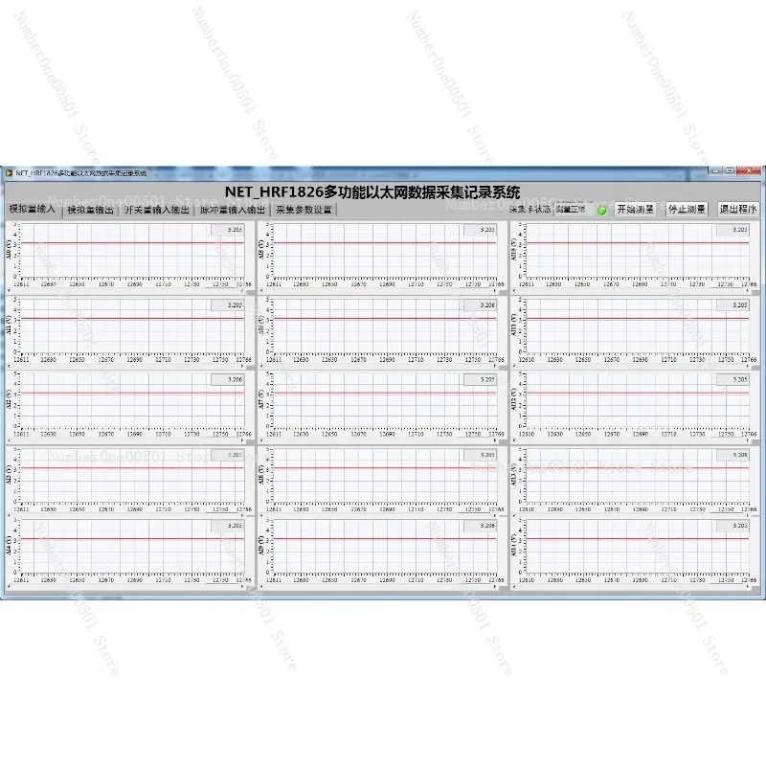Viewport: 766px width, 766px height.
Task: Click the 停止测量 button
Action: click(x=687, y=209)
